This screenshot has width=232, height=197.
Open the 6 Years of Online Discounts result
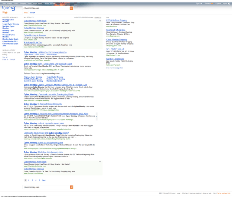click(x=43, y=104)
